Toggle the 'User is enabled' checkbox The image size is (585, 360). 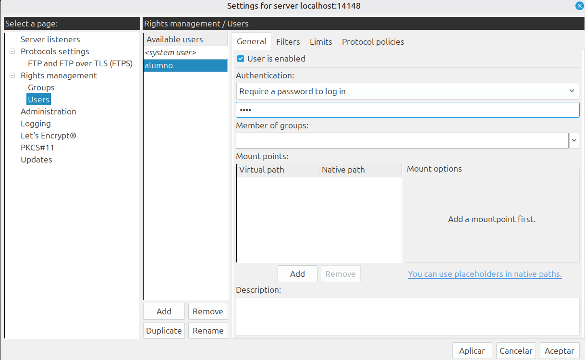click(241, 59)
